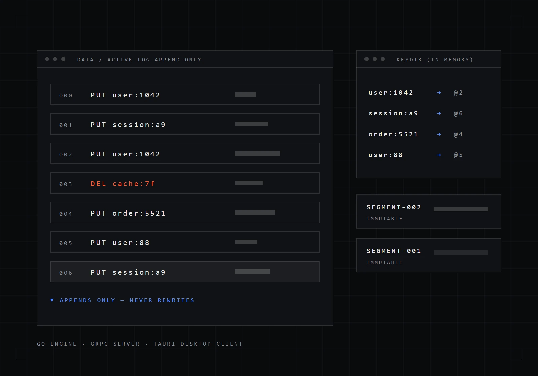Open the SEGMENT-002 card
The image size is (538, 376).
point(429,211)
